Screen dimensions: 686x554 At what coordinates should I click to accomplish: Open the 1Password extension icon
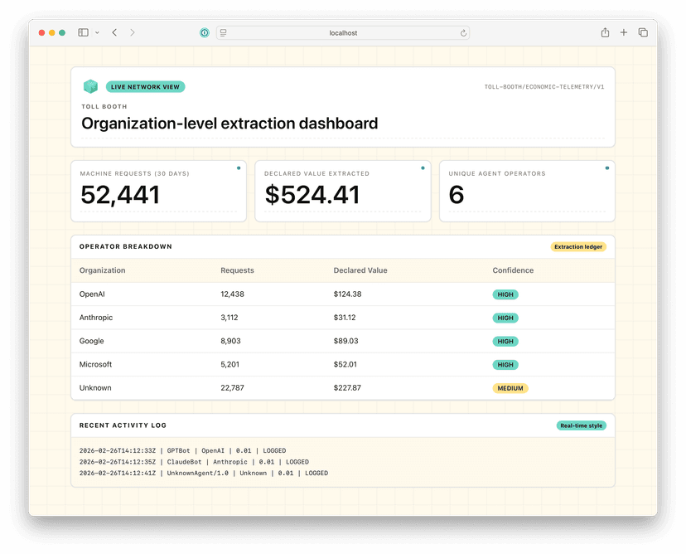pyautogui.click(x=204, y=32)
